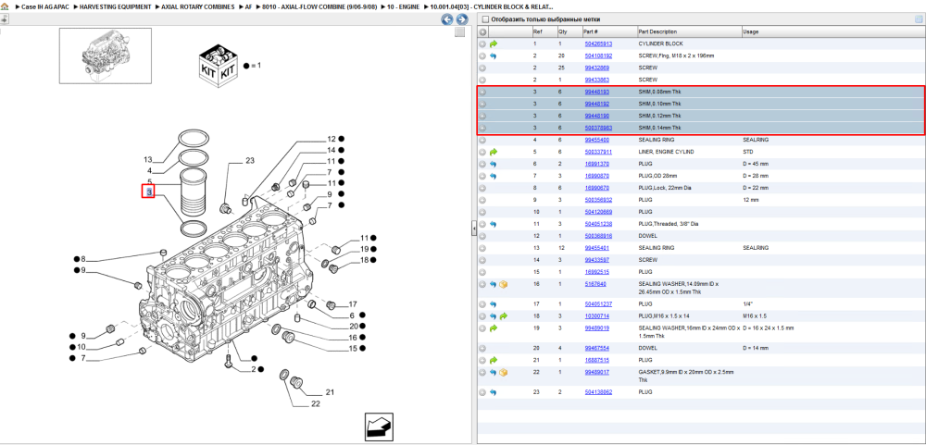Click blue arrow icon in ref 18 PLUG,M16 row
Screen dimensions: 926x445
[494, 316]
